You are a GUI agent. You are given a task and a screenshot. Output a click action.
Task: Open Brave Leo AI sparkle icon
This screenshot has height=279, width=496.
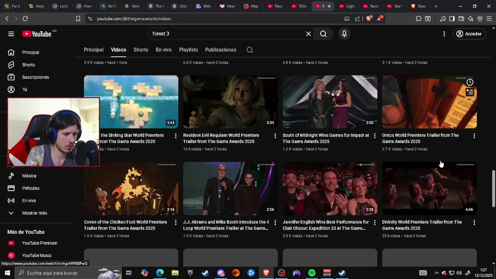[x=470, y=19]
